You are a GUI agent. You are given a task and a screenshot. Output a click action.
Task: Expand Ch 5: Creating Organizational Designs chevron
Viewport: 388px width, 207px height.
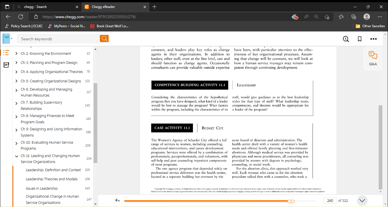pyautogui.click(x=16, y=81)
